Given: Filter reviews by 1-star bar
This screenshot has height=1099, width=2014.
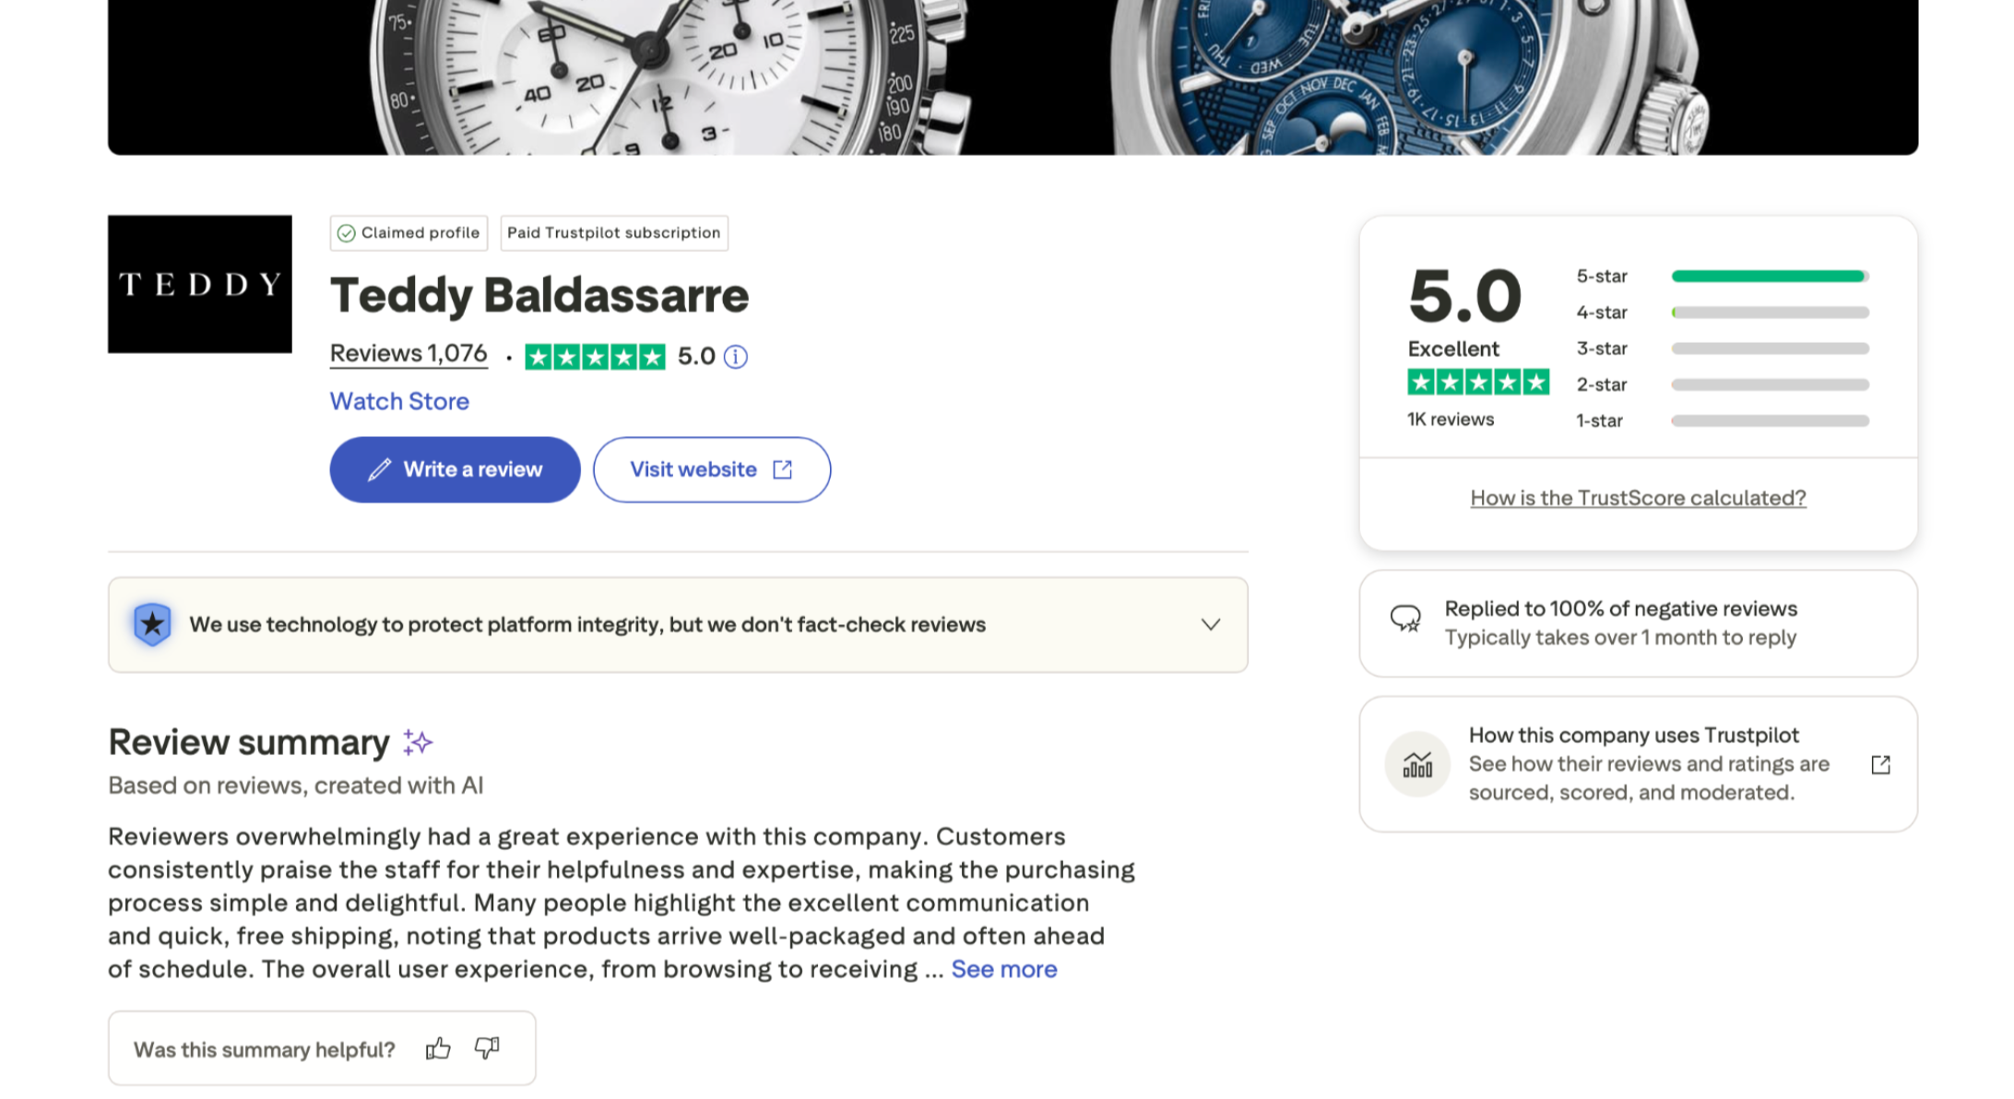Looking at the screenshot, I should [1770, 420].
